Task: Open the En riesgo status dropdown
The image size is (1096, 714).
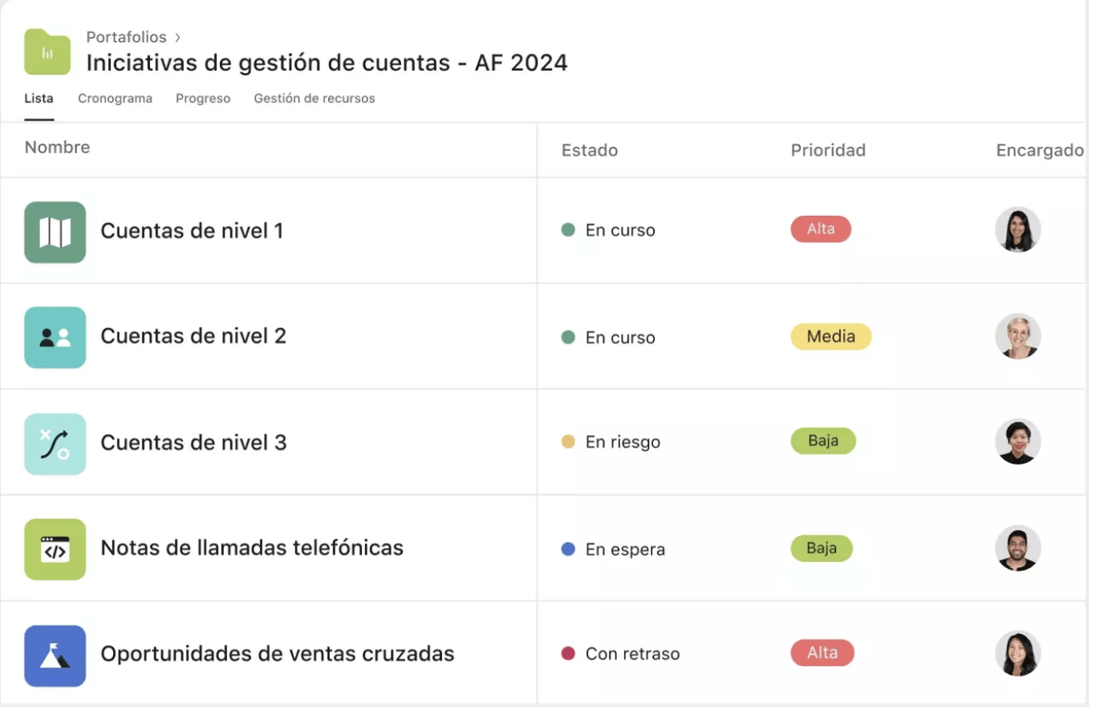Action: [x=611, y=442]
